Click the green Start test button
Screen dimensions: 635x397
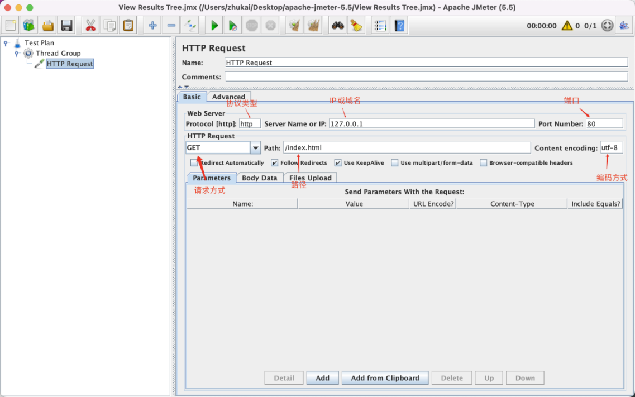(x=213, y=25)
